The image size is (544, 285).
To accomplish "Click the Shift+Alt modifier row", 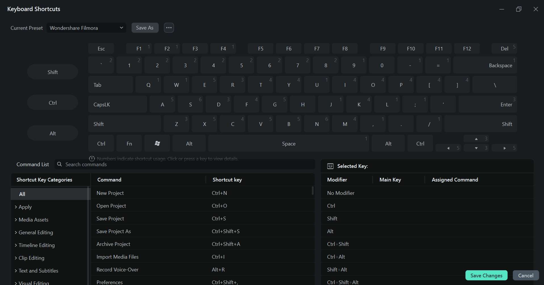I will [x=427, y=269].
